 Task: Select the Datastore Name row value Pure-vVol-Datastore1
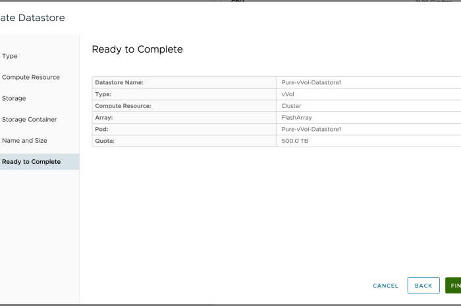(x=311, y=82)
